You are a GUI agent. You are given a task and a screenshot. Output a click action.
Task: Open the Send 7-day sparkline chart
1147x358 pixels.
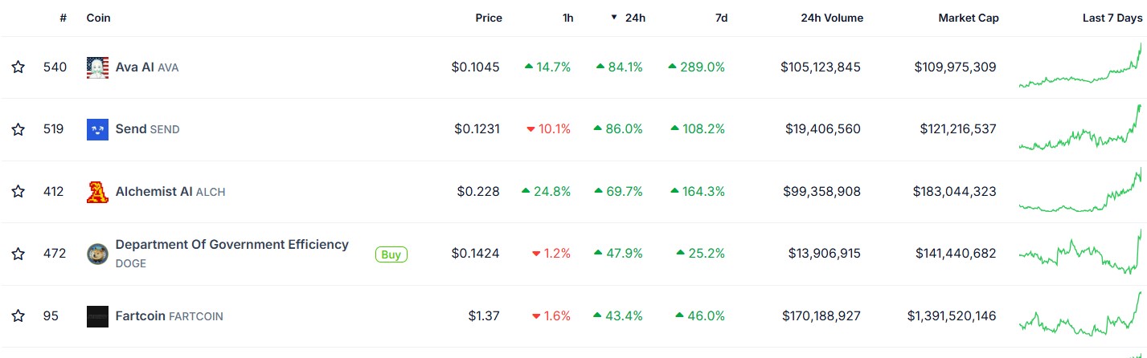[x=1080, y=128]
